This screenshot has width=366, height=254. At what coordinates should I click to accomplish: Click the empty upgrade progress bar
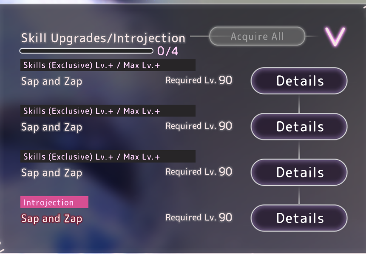pyautogui.click(x=86, y=51)
